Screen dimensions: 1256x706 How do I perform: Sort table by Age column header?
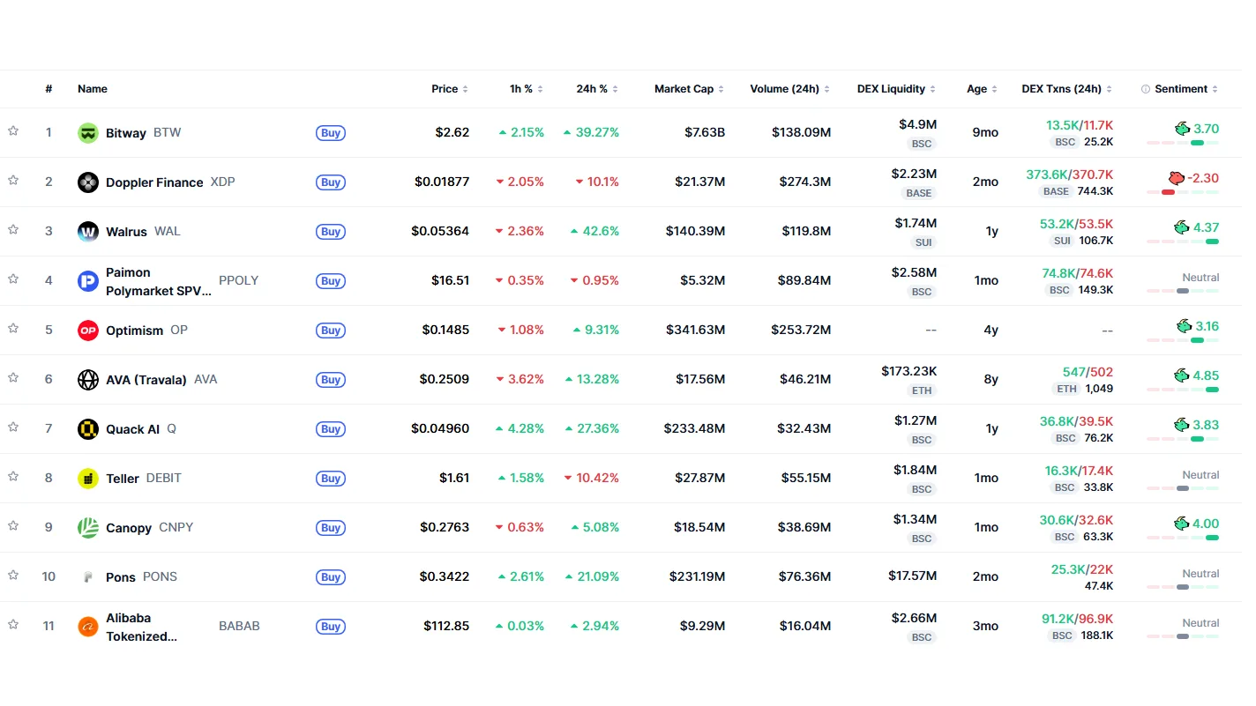[983, 89]
